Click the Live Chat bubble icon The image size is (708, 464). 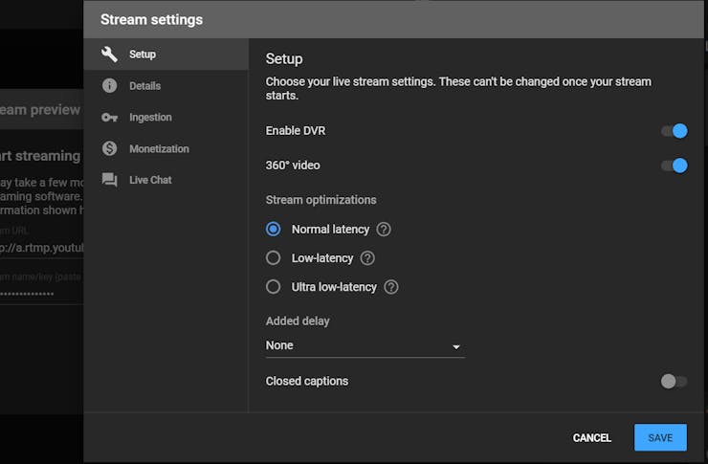click(109, 180)
